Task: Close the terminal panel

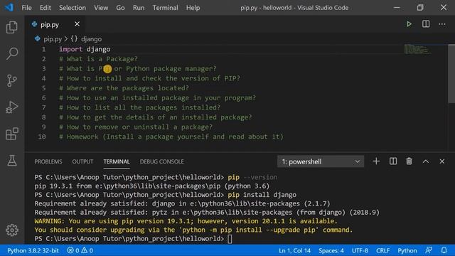Action: 442,161
